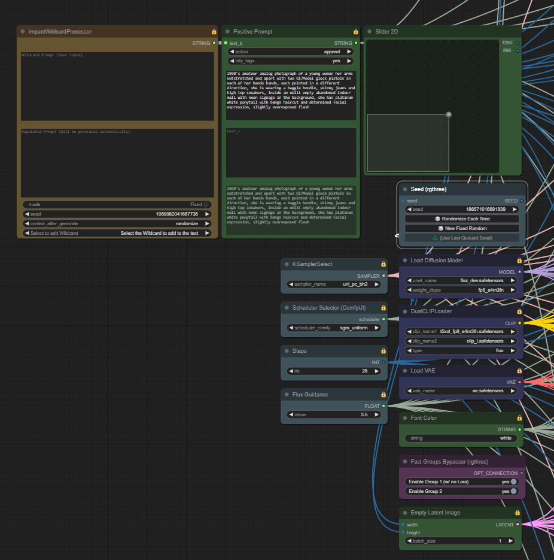554x560 pixels.
Task: Click the Font Color string field
Action: coord(461,438)
